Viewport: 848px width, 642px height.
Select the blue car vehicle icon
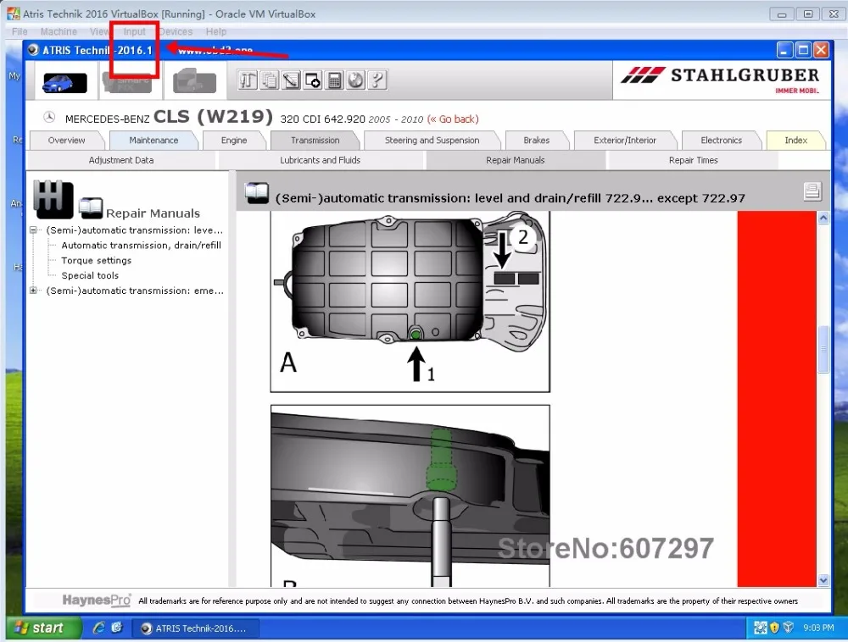[65, 83]
